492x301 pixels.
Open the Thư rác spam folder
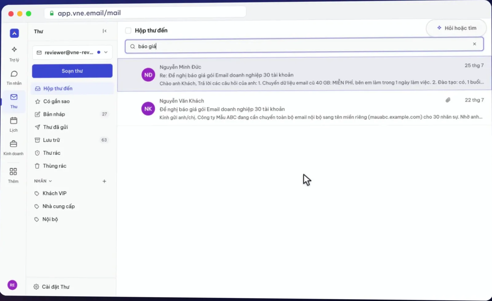[72, 153]
